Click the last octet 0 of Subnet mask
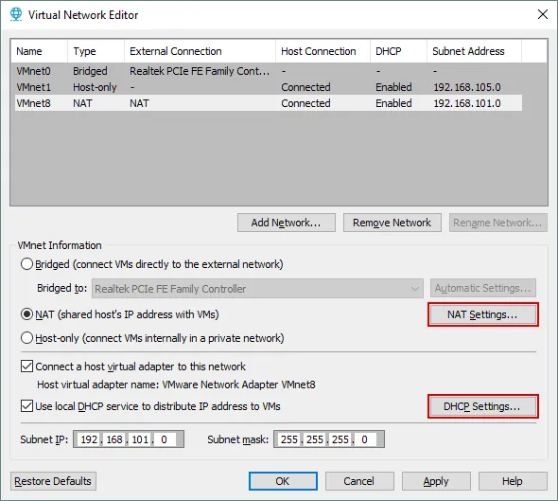The width and height of the screenshot is (558, 501). 364,439
